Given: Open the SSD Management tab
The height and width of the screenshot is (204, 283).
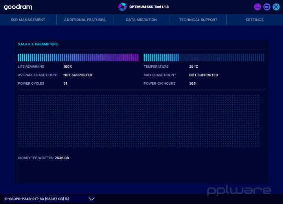Looking at the screenshot, I should [28, 20].
